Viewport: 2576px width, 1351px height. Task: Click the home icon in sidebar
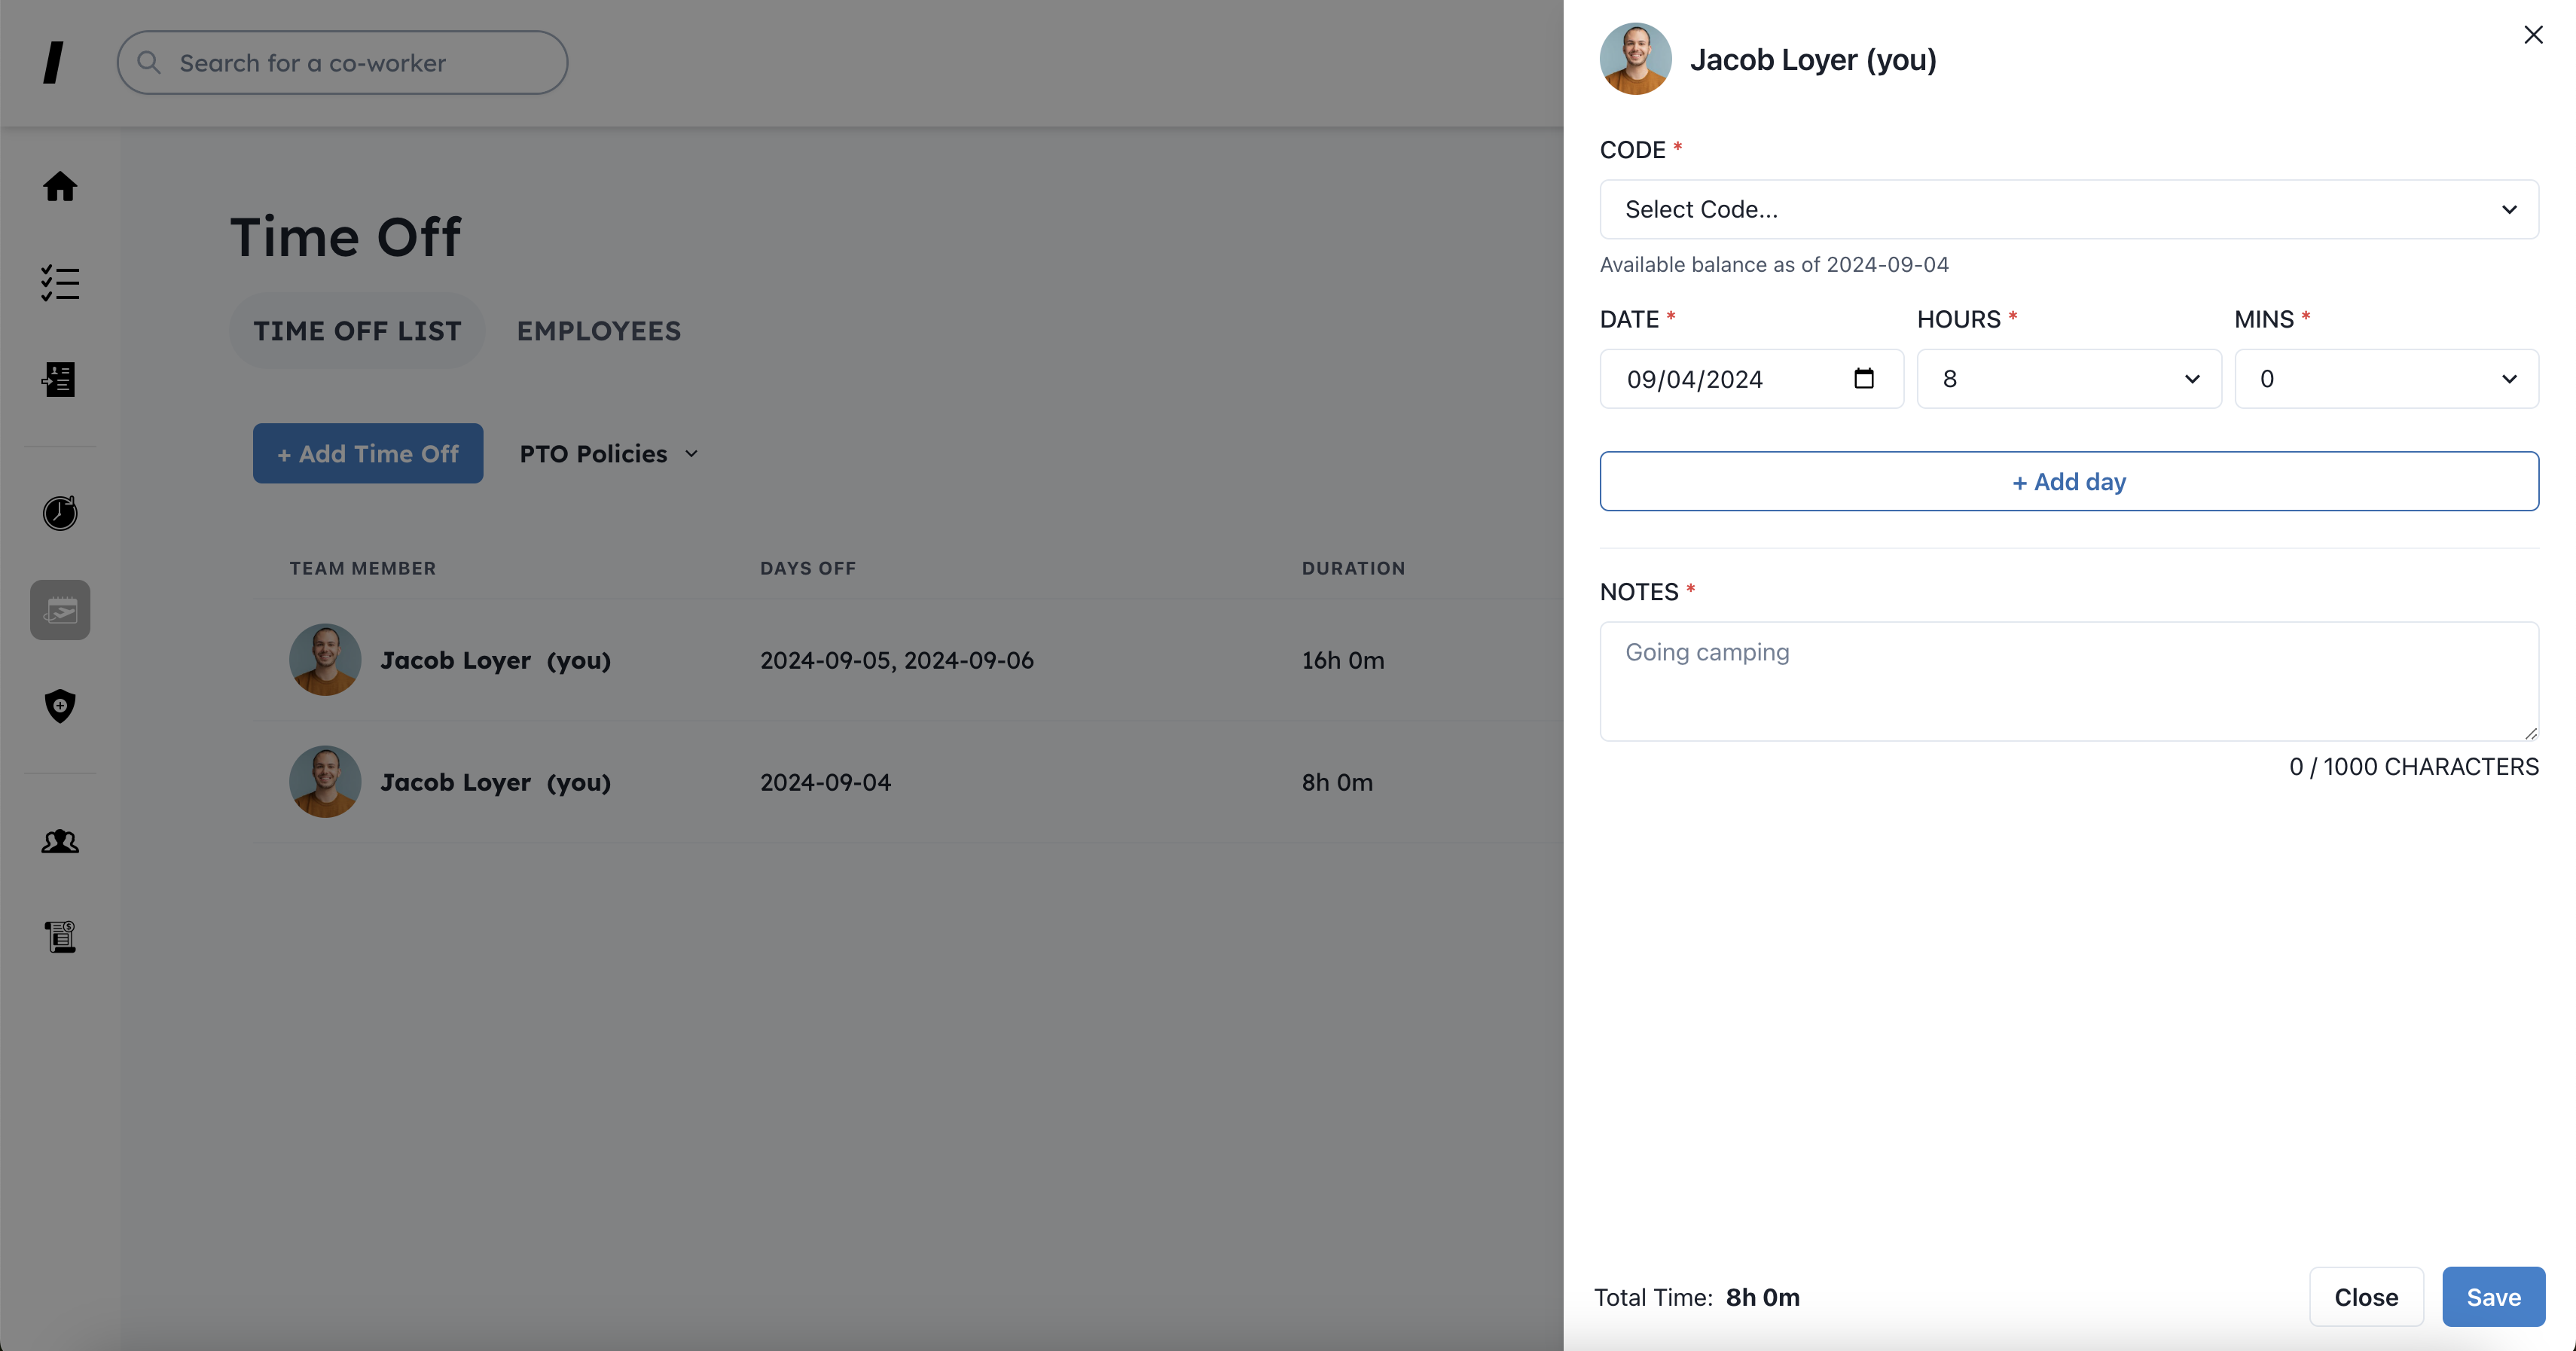[60, 187]
